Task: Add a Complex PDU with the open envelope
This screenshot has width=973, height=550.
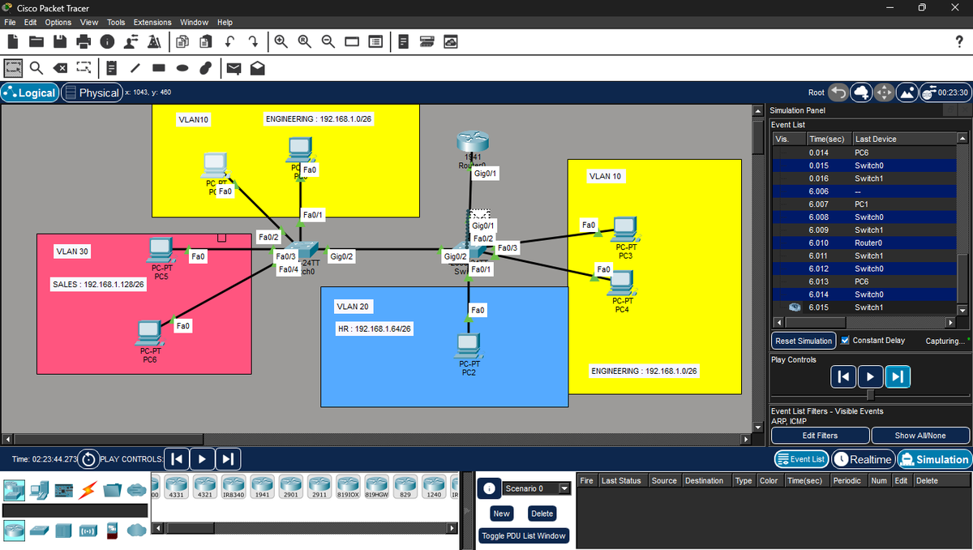Action: pos(257,68)
